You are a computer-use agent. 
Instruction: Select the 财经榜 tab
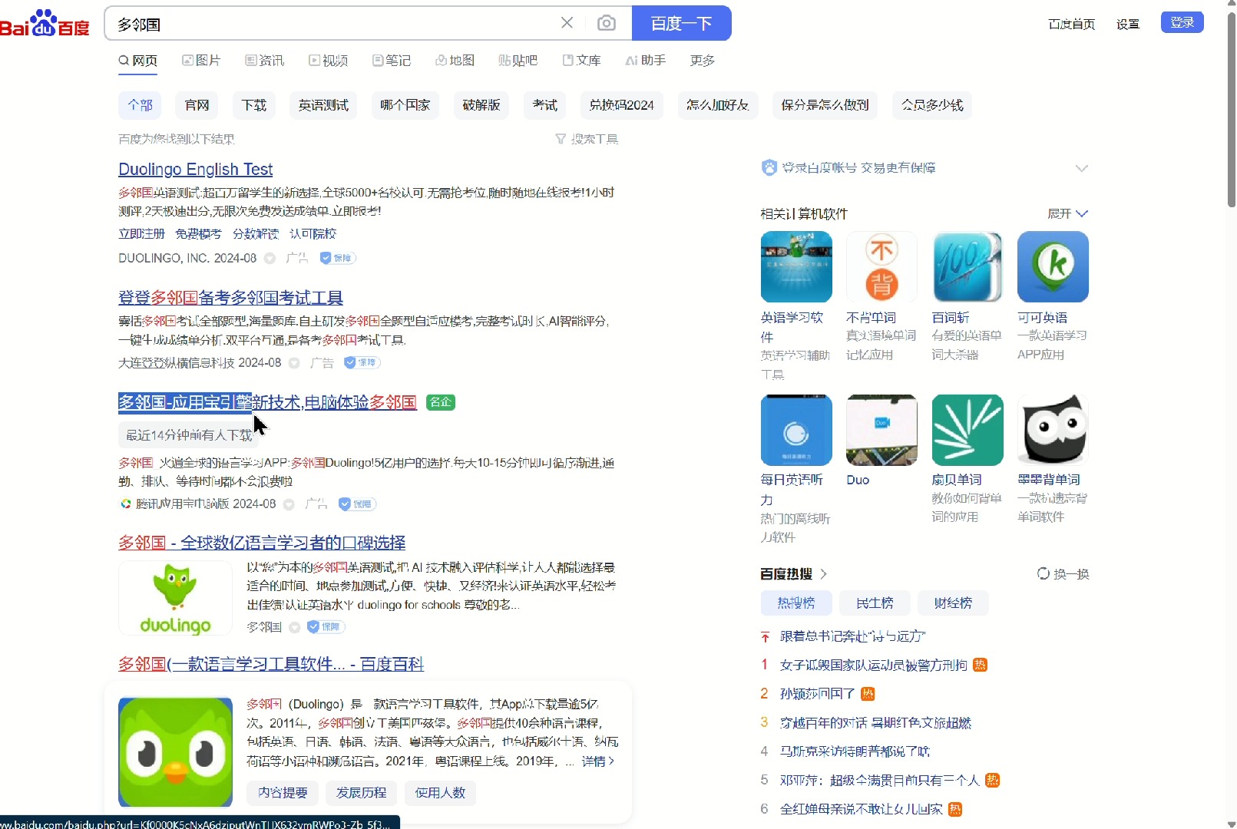pyautogui.click(x=953, y=603)
